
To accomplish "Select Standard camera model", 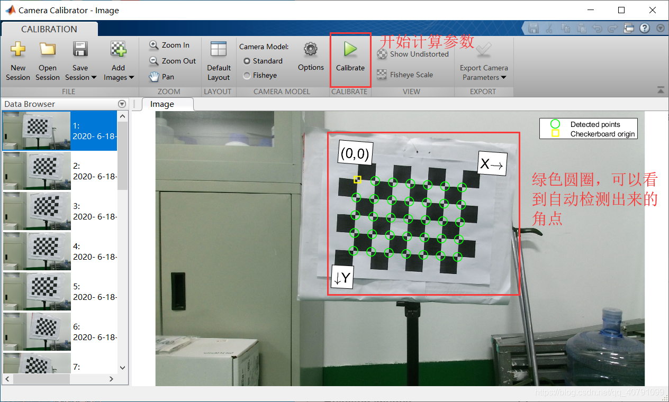I will click(263, 61).
